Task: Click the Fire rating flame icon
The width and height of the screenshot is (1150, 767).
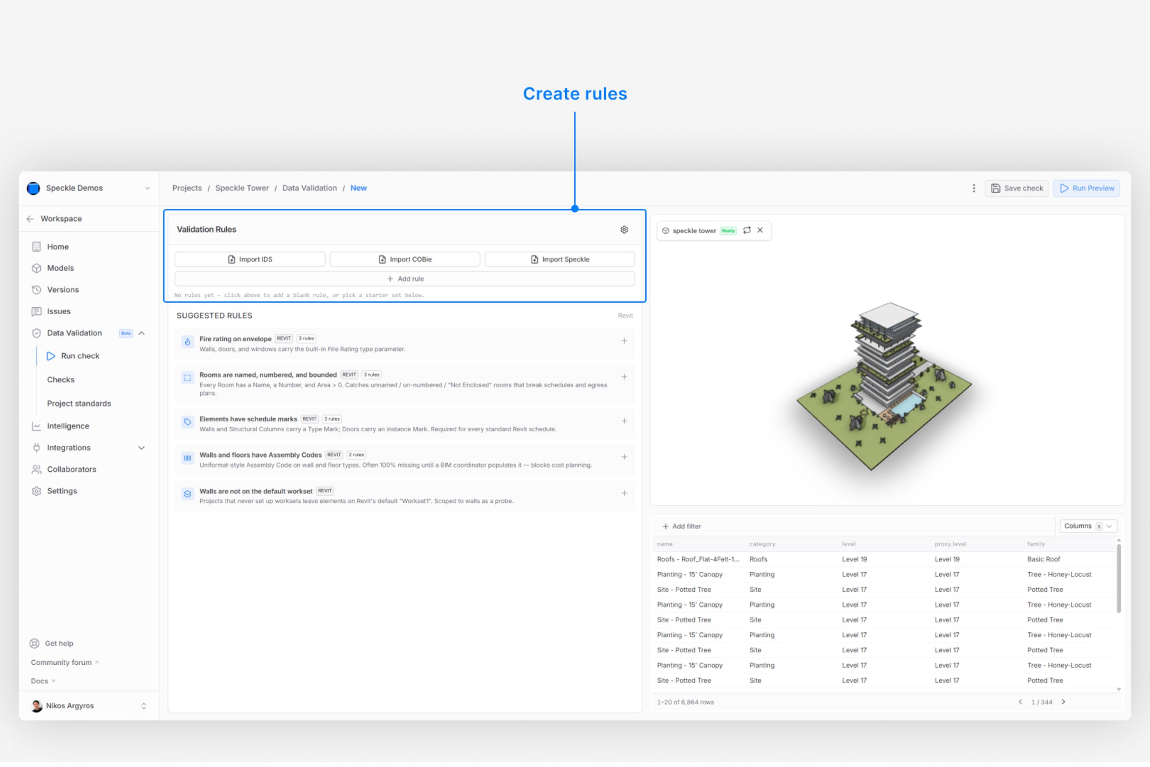Action: click(x=188, y=342)
